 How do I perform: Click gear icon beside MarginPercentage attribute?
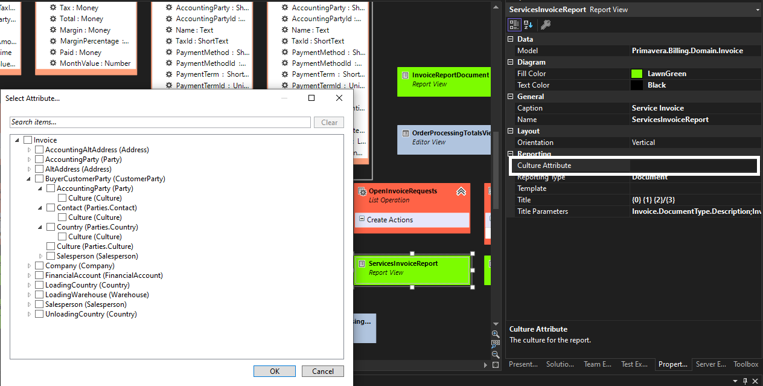[x=54, y=41]
